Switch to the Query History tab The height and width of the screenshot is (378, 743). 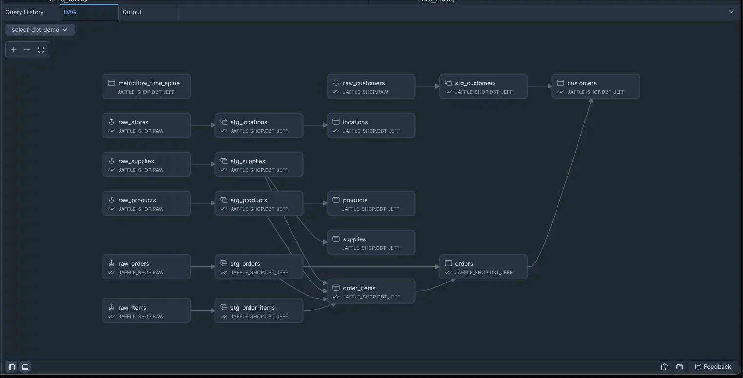[25, 12]
